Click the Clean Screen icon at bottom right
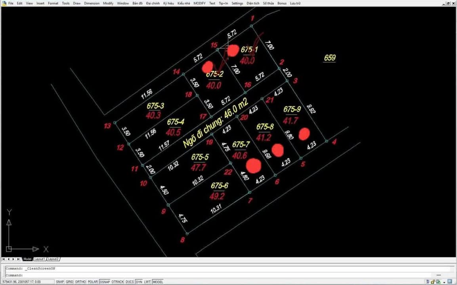This screenshot has height=285, width=457. [x=450, y=282]
